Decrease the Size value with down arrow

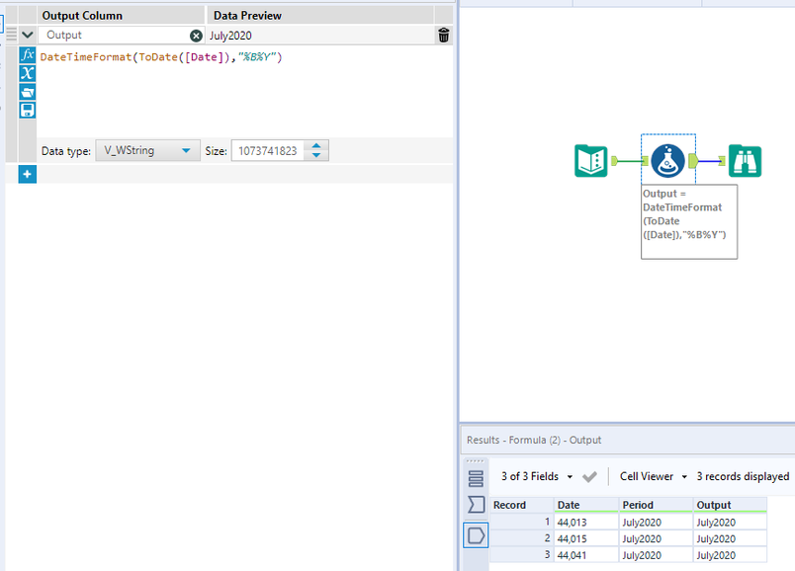coord(316,155)
